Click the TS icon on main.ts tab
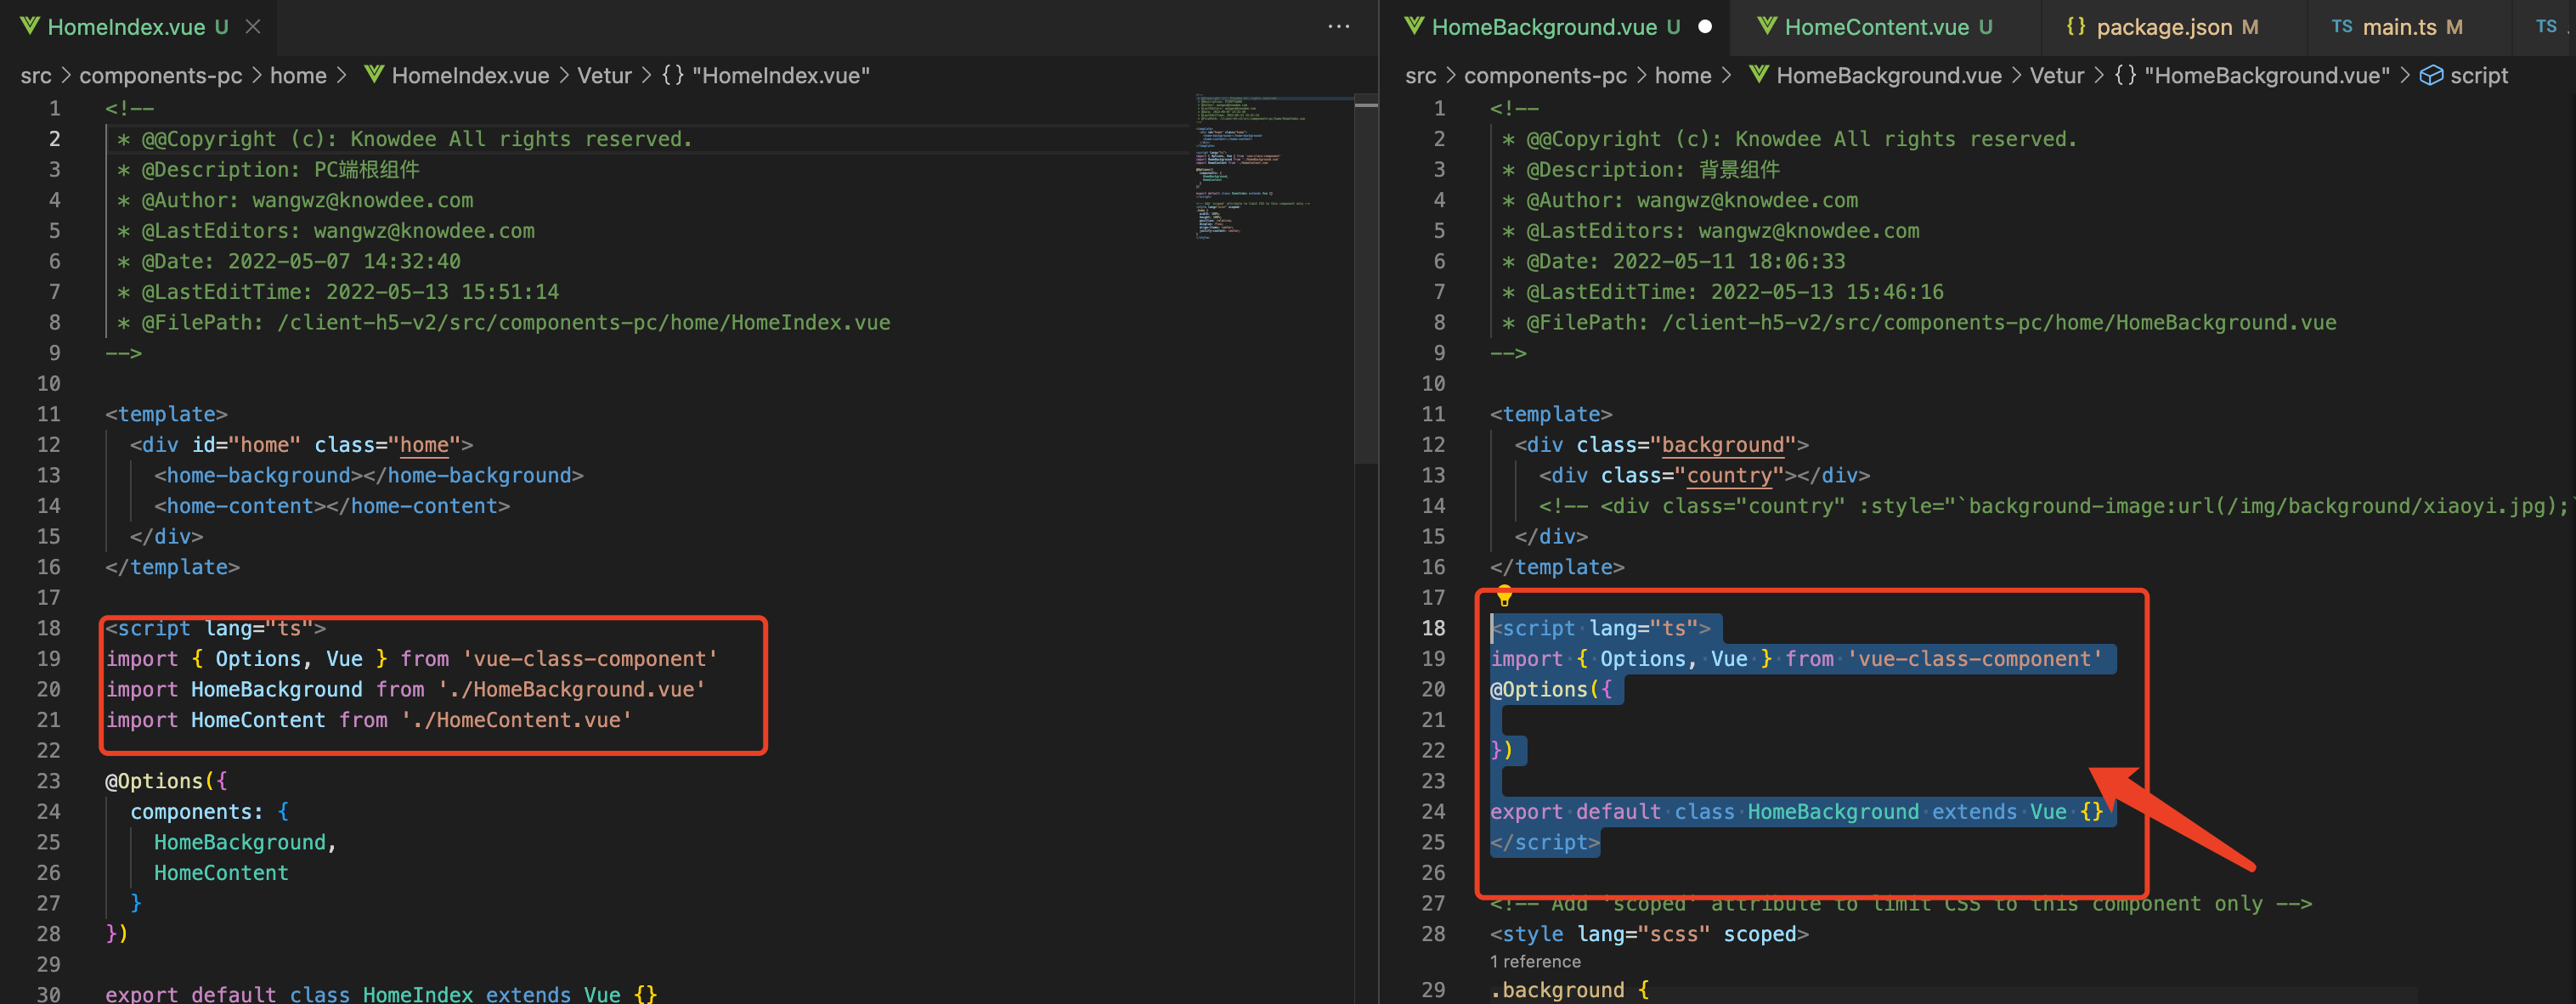 2342,27
